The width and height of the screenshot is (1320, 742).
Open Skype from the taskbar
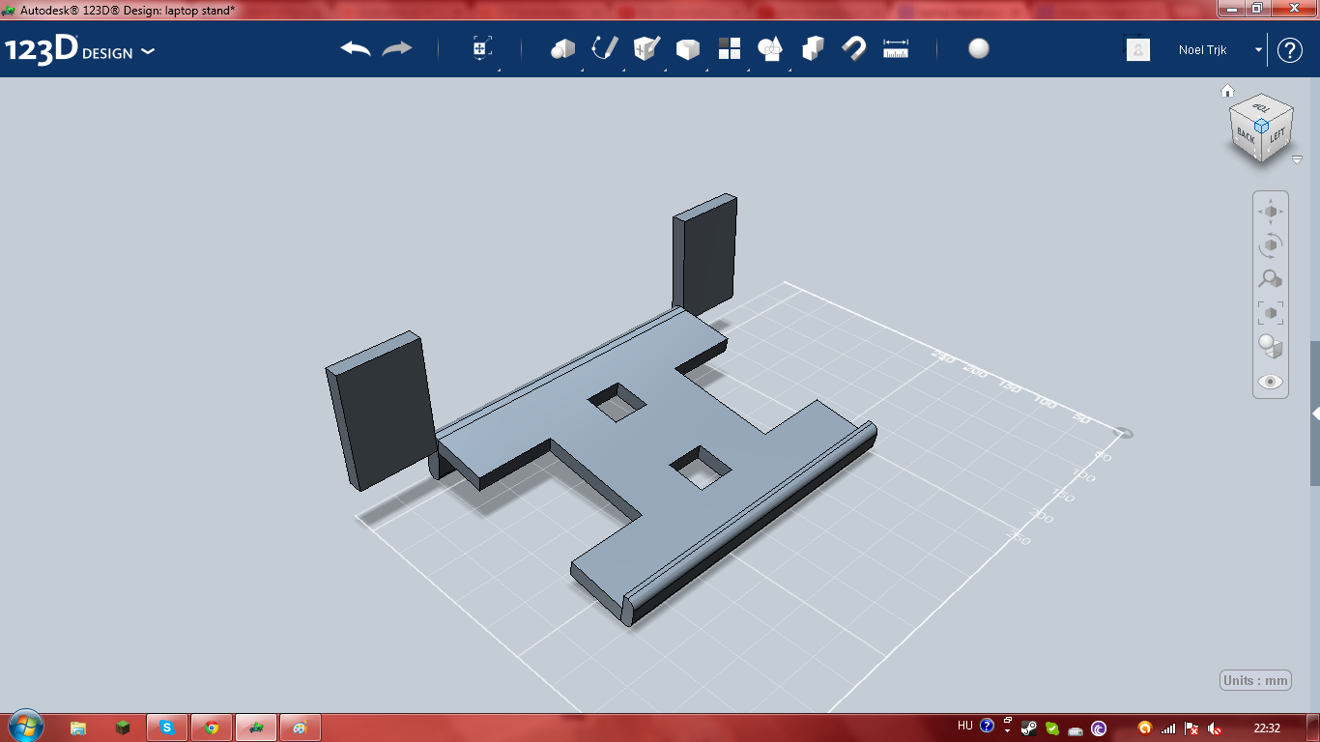167,728
